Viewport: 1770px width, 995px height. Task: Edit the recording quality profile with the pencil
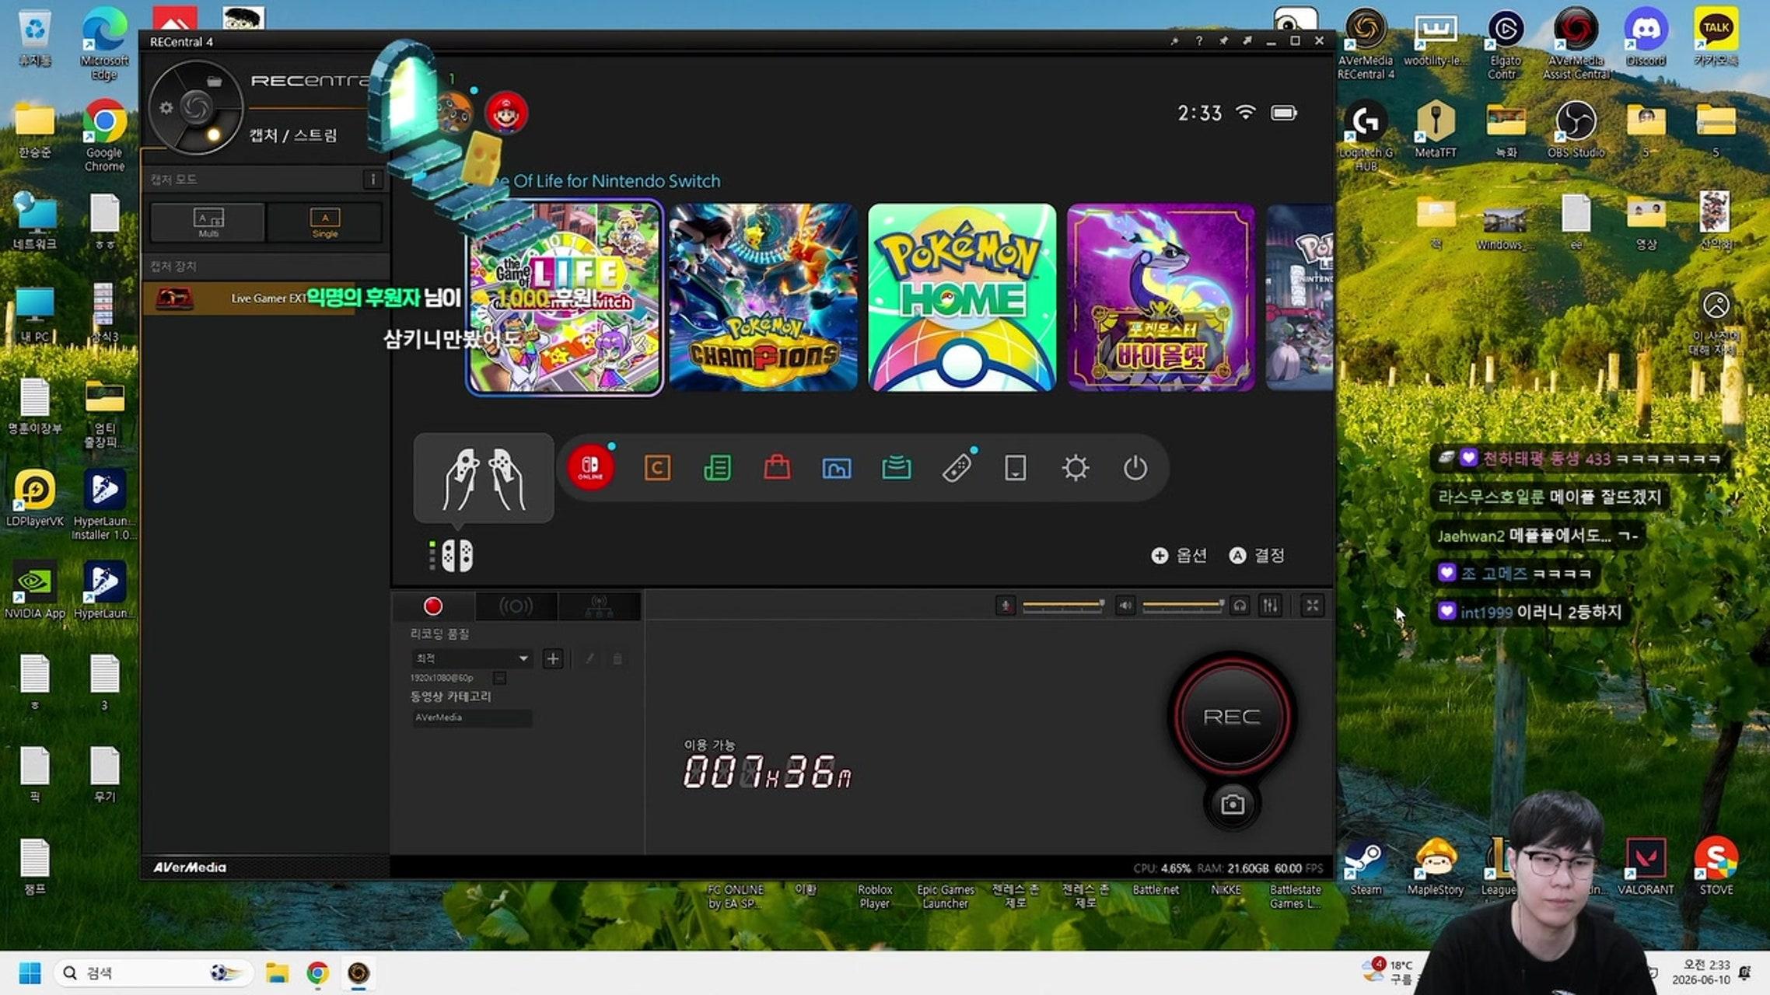point(589,659)
